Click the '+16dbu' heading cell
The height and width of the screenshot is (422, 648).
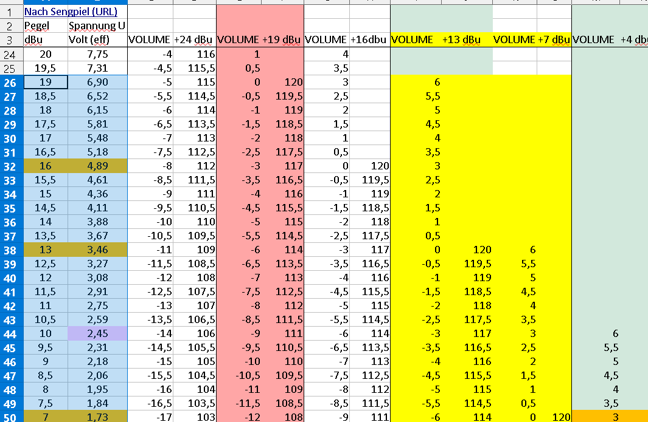point(369,40)
